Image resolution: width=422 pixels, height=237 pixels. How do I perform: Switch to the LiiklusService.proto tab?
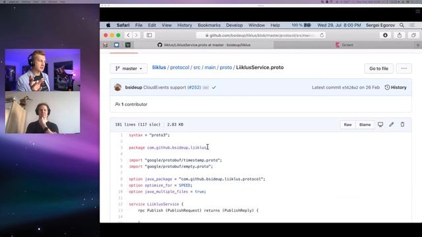[204, 45]
